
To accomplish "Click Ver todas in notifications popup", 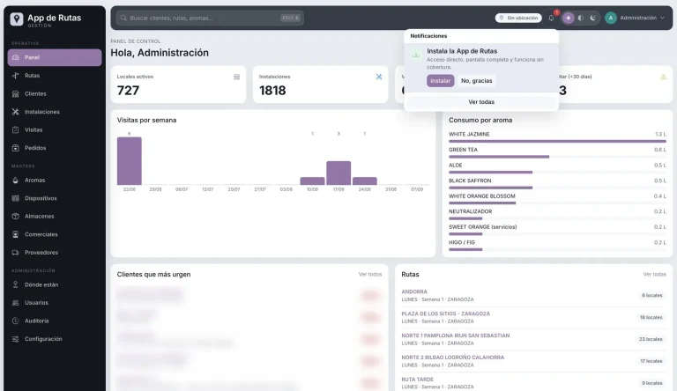I will point(481,102).
